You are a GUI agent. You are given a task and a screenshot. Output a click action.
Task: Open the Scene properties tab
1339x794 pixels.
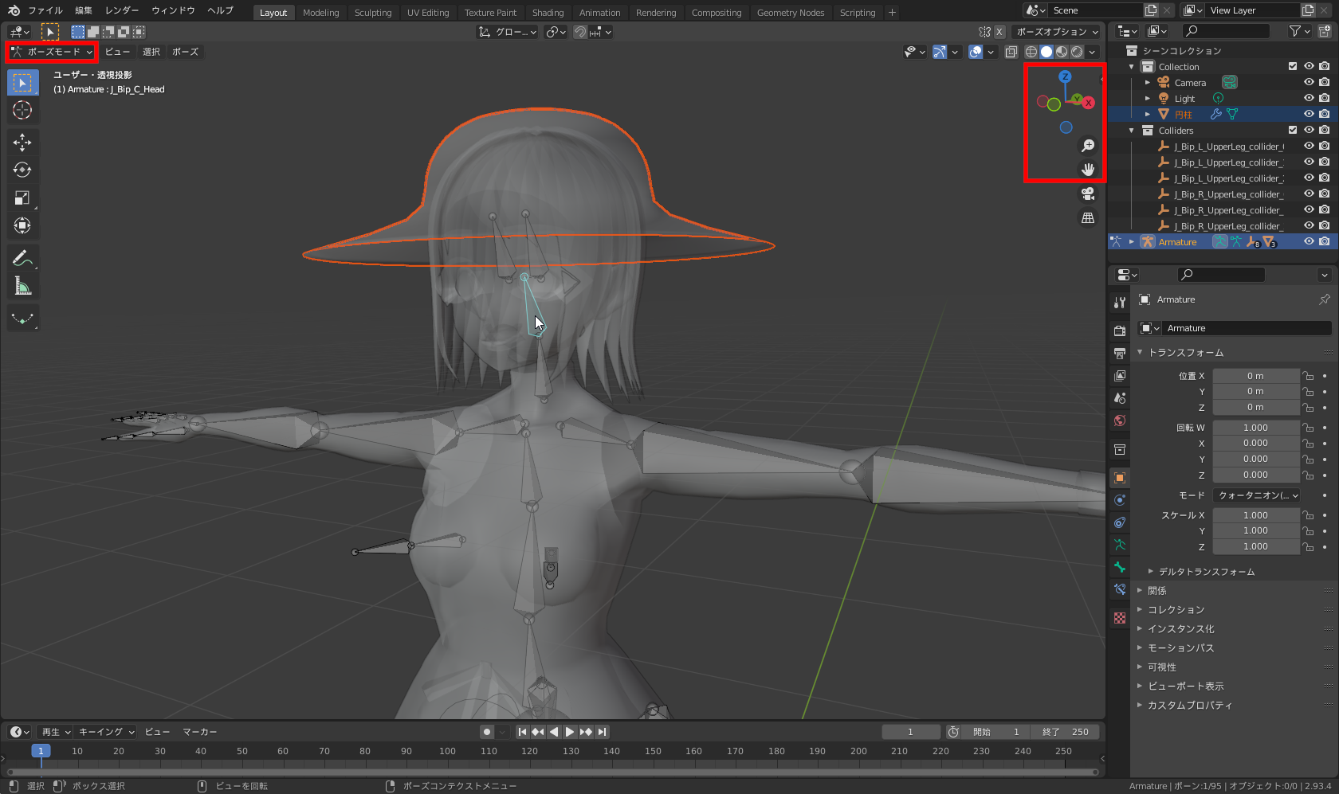(x=1120, y=397)
